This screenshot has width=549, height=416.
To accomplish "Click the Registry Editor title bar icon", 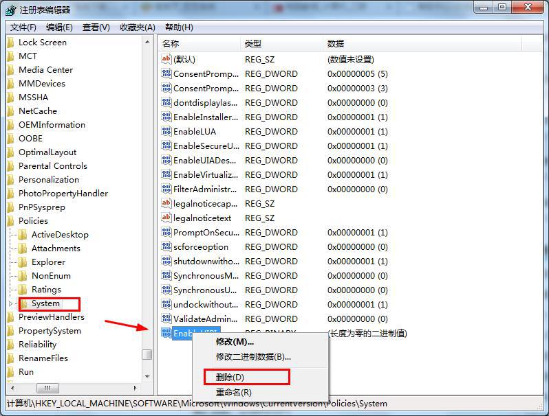I will (x=11, y=10).
